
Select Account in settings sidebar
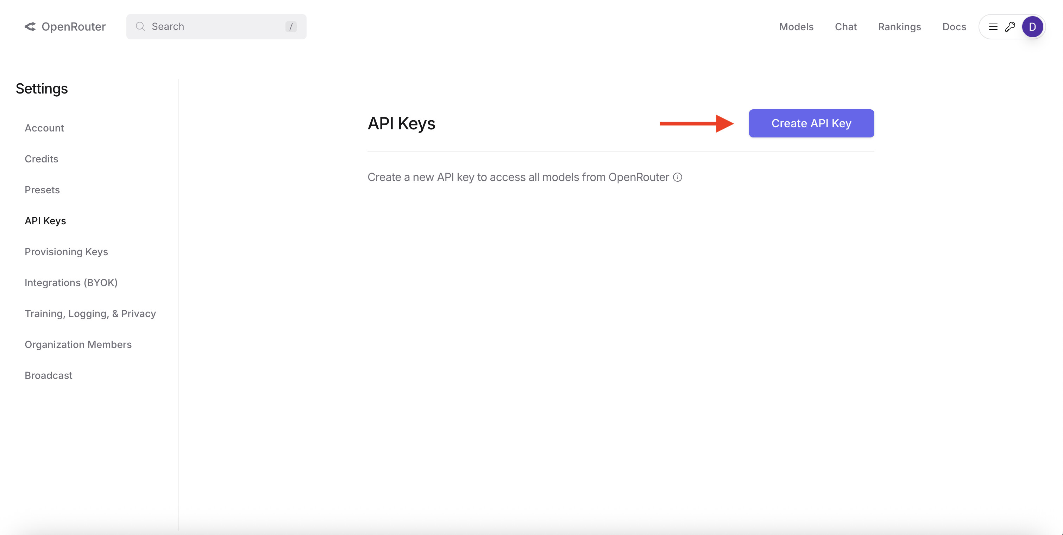44,128
